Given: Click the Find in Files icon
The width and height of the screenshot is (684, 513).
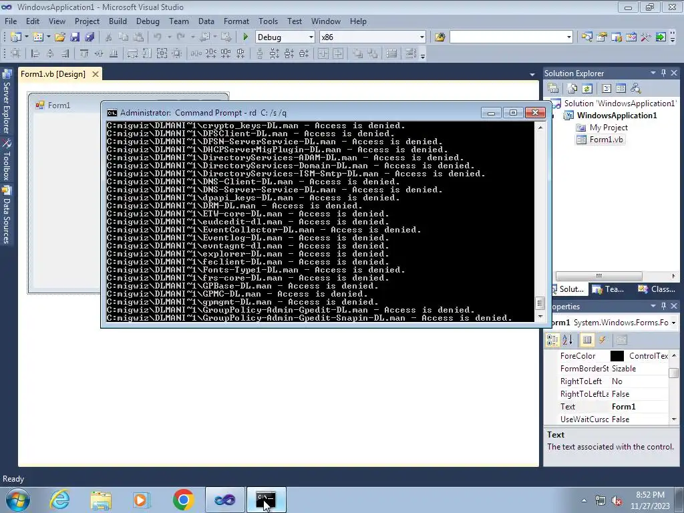Looking at the screenshot, I should (x=440, y=37).
